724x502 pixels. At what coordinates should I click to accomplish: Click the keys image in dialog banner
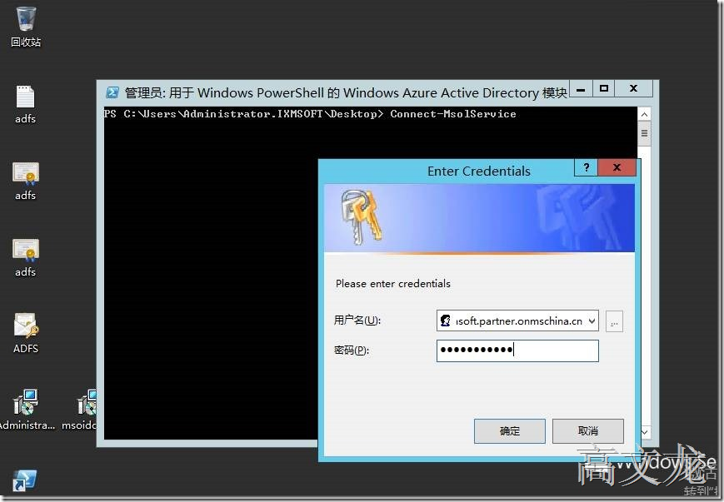362,217
